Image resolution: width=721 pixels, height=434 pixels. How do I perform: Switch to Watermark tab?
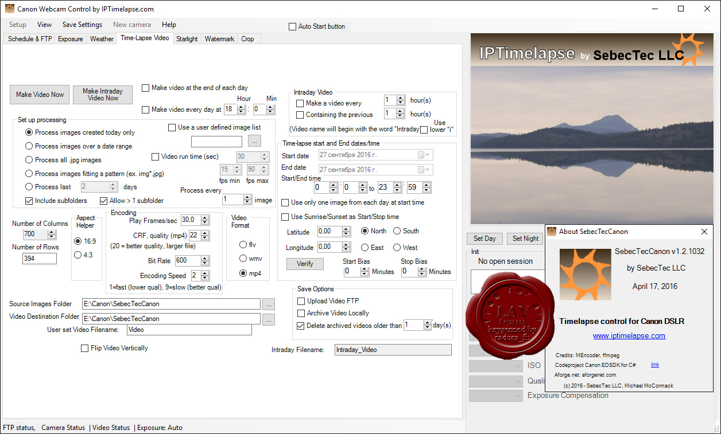[219, 39]
